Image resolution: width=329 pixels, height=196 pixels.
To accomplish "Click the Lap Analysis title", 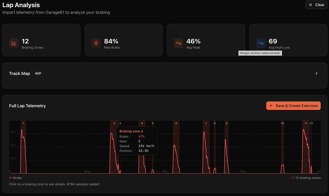I will coord(21,5).
